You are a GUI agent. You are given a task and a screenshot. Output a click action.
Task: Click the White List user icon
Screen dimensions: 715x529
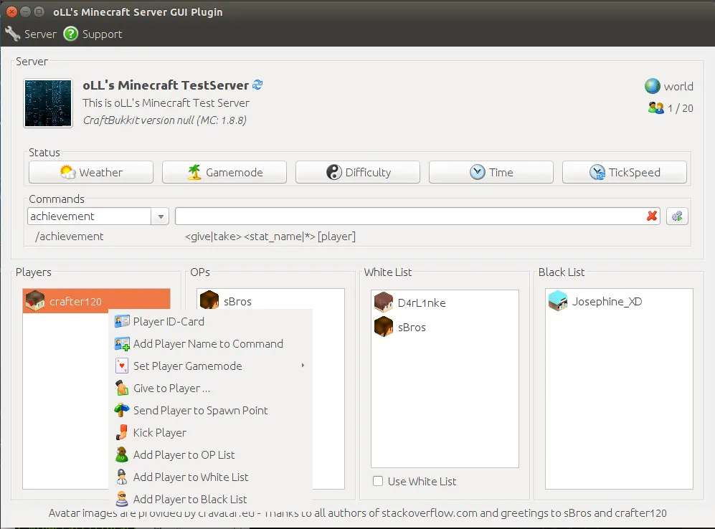(122, 477)
